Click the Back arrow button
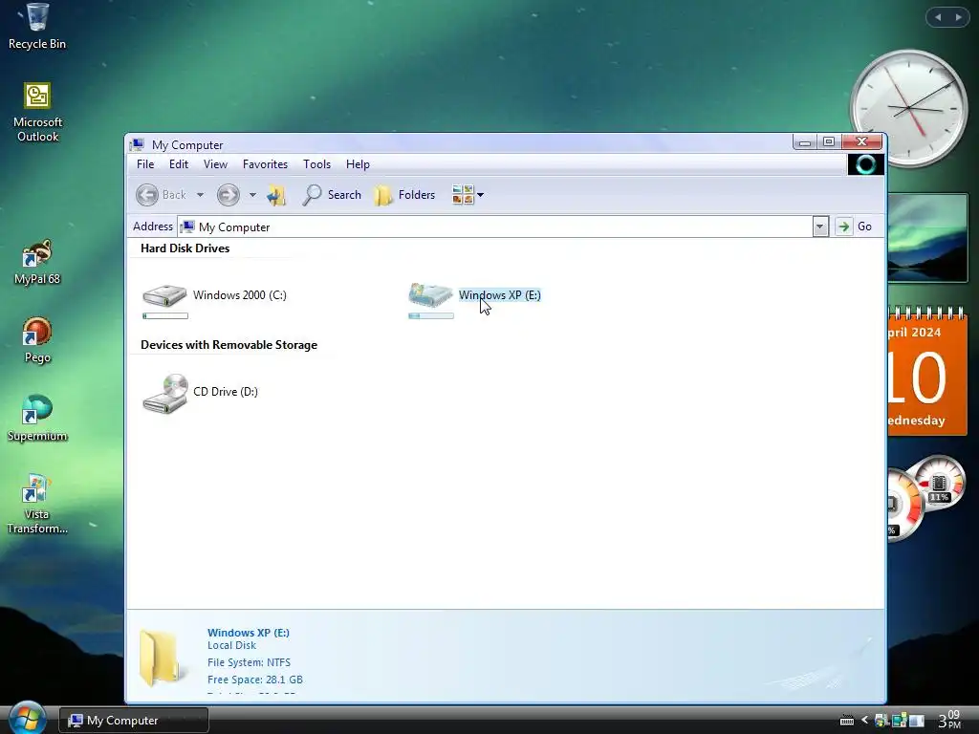 pos(147,195)
